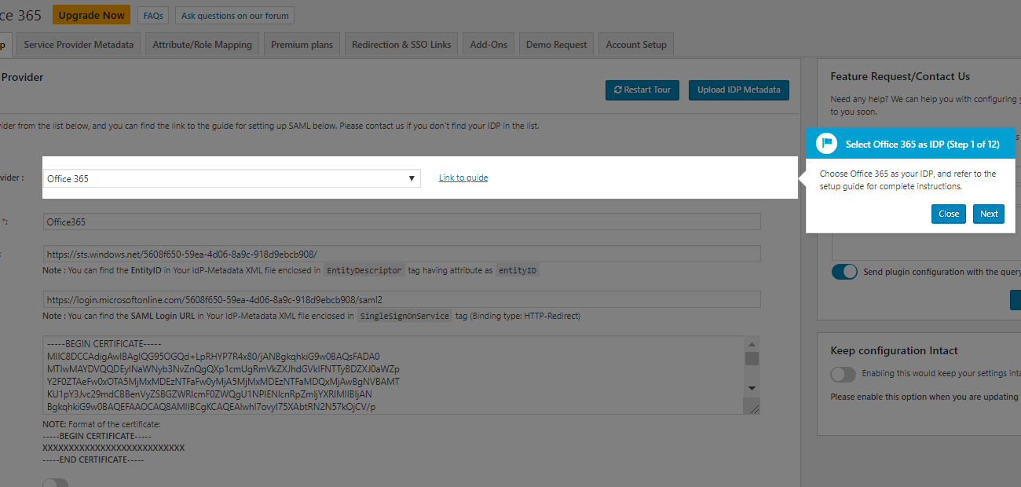
Task: Click the flag icon in tour popup
Action: pos(825,143)
